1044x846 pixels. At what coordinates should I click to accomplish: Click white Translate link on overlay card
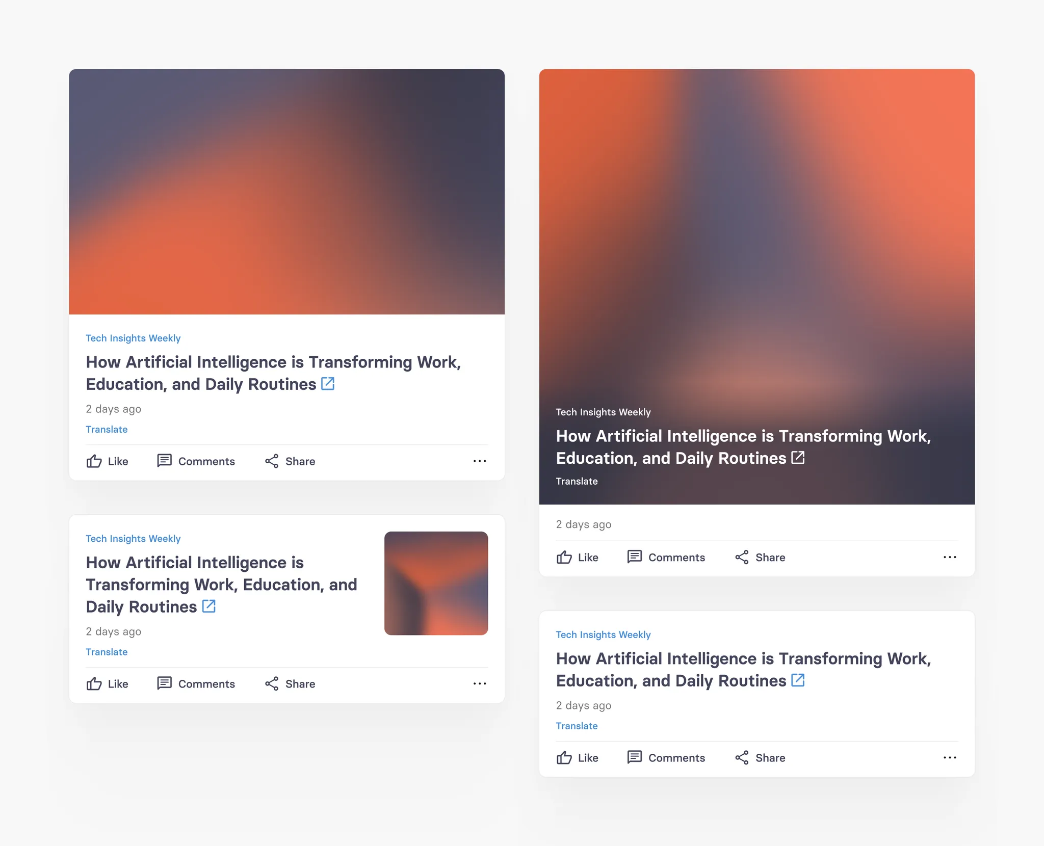click(x=577, y=481)
